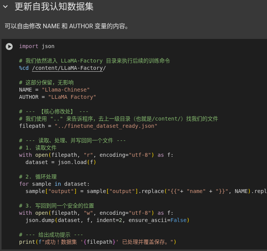Click the 核心修改处 comment line
This screenshot has width=267, height=251.
pos(54,111)
